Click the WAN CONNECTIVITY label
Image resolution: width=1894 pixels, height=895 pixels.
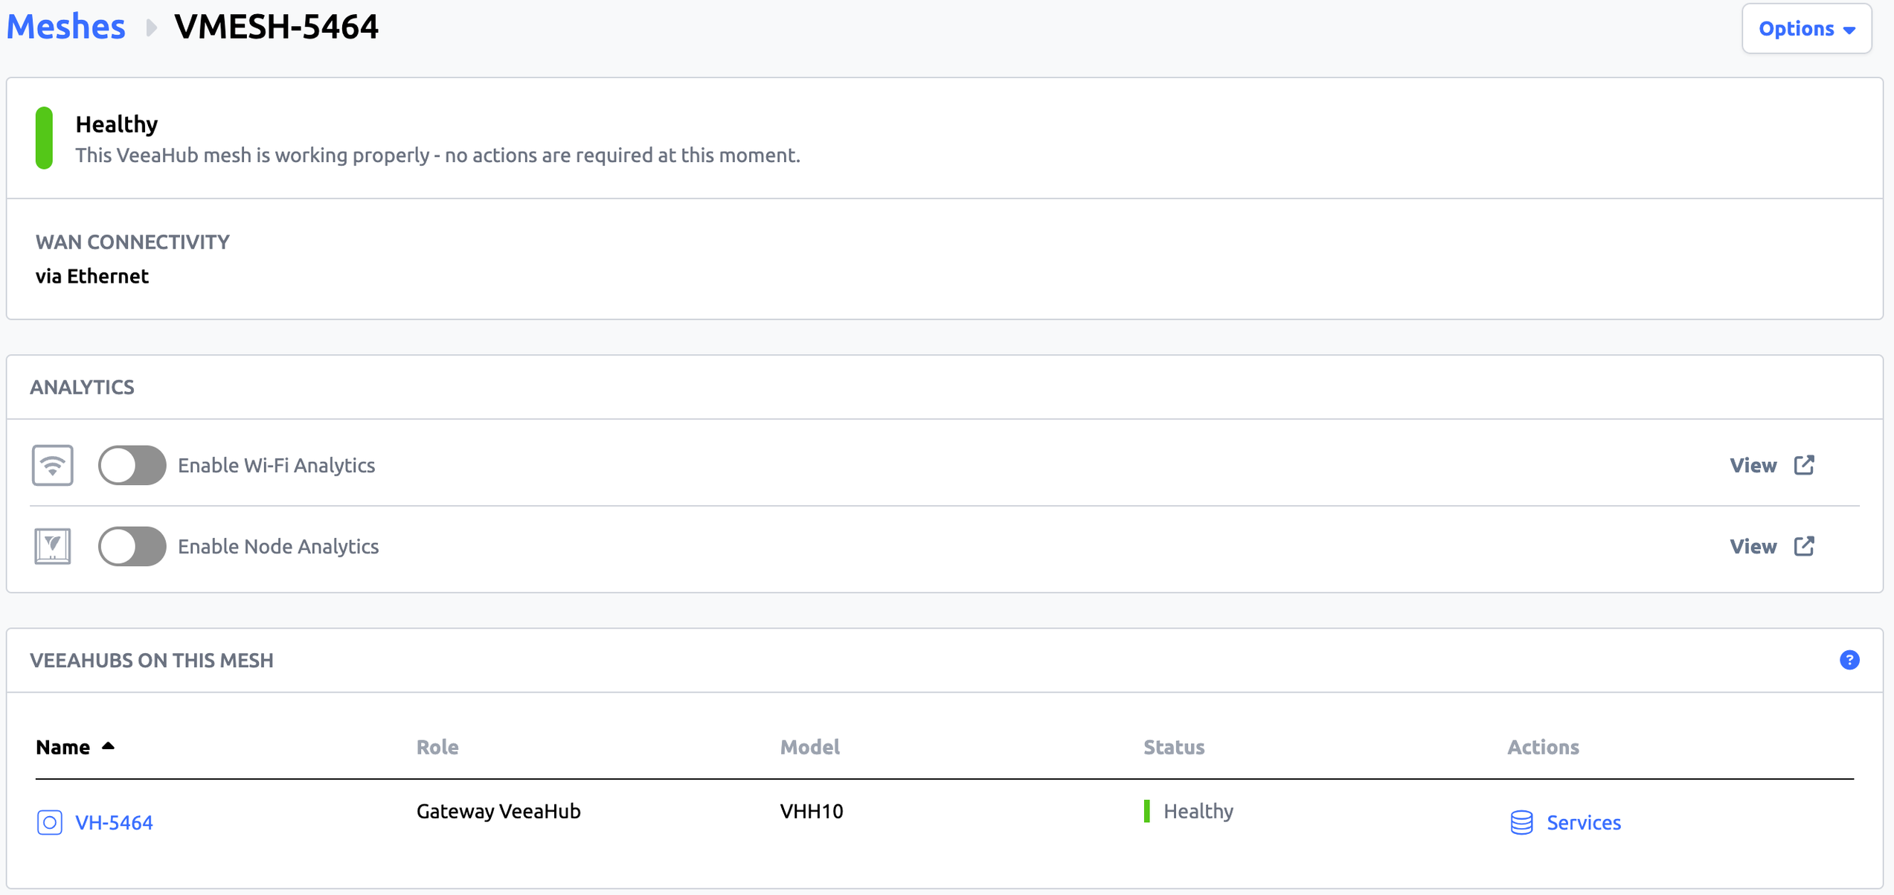132,242
